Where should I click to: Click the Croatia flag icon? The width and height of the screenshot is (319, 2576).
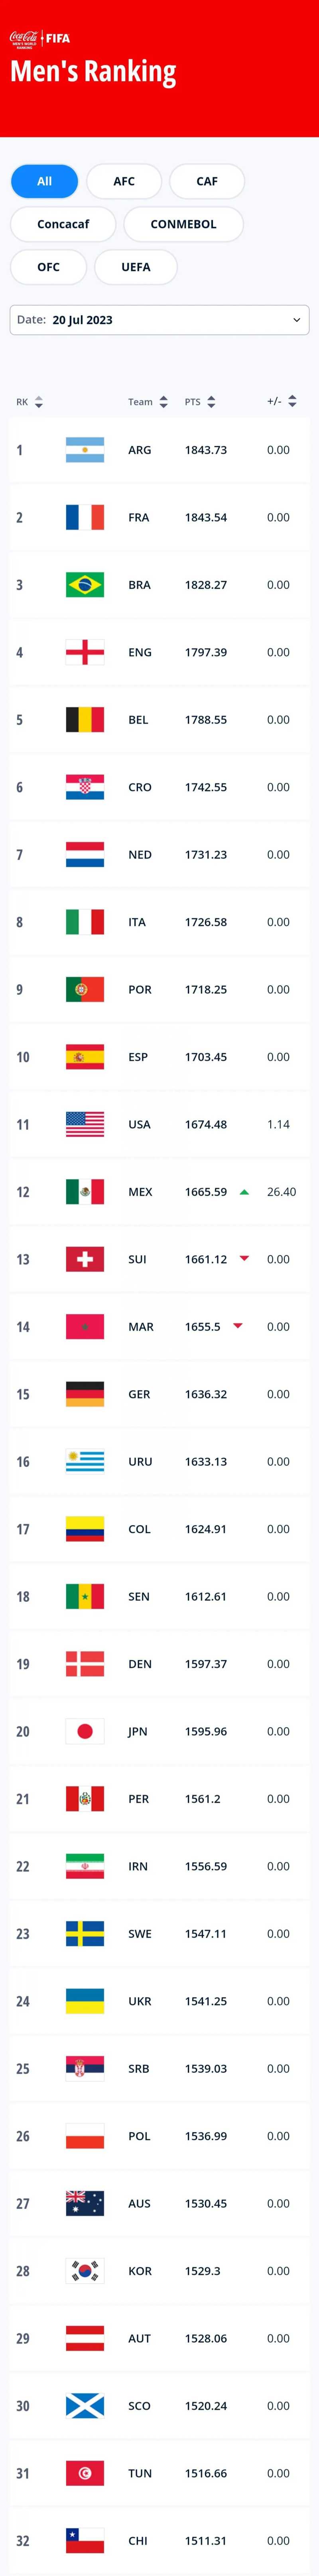tap(85, 787)
